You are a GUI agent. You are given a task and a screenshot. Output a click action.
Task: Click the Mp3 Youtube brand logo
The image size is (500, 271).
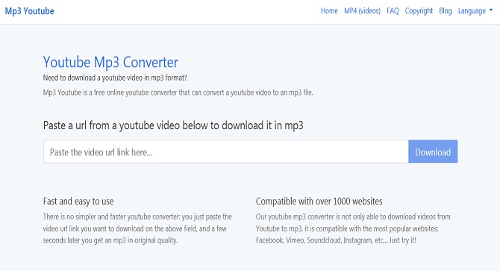point(29,11)
